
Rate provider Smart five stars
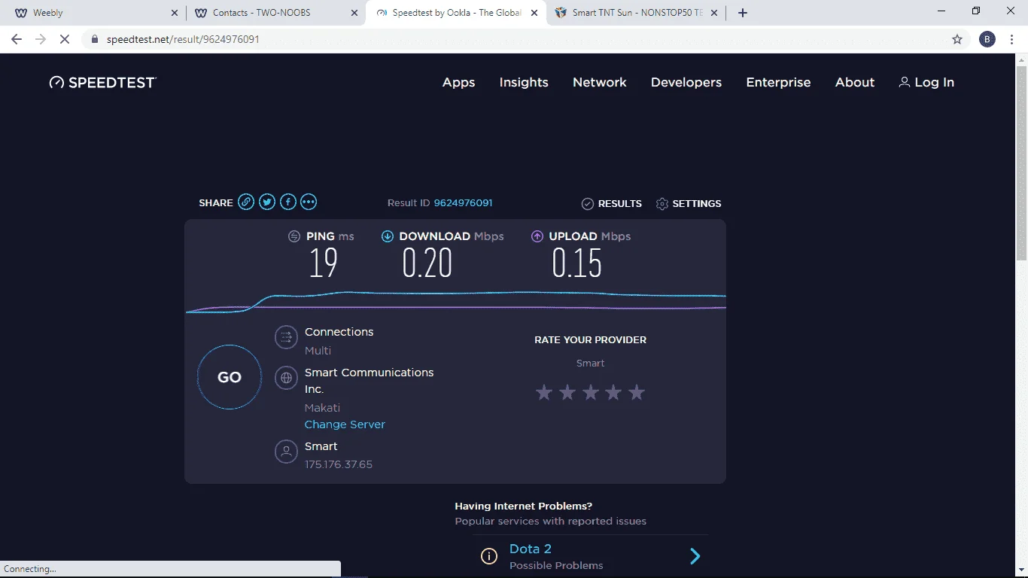pos(637,392)
